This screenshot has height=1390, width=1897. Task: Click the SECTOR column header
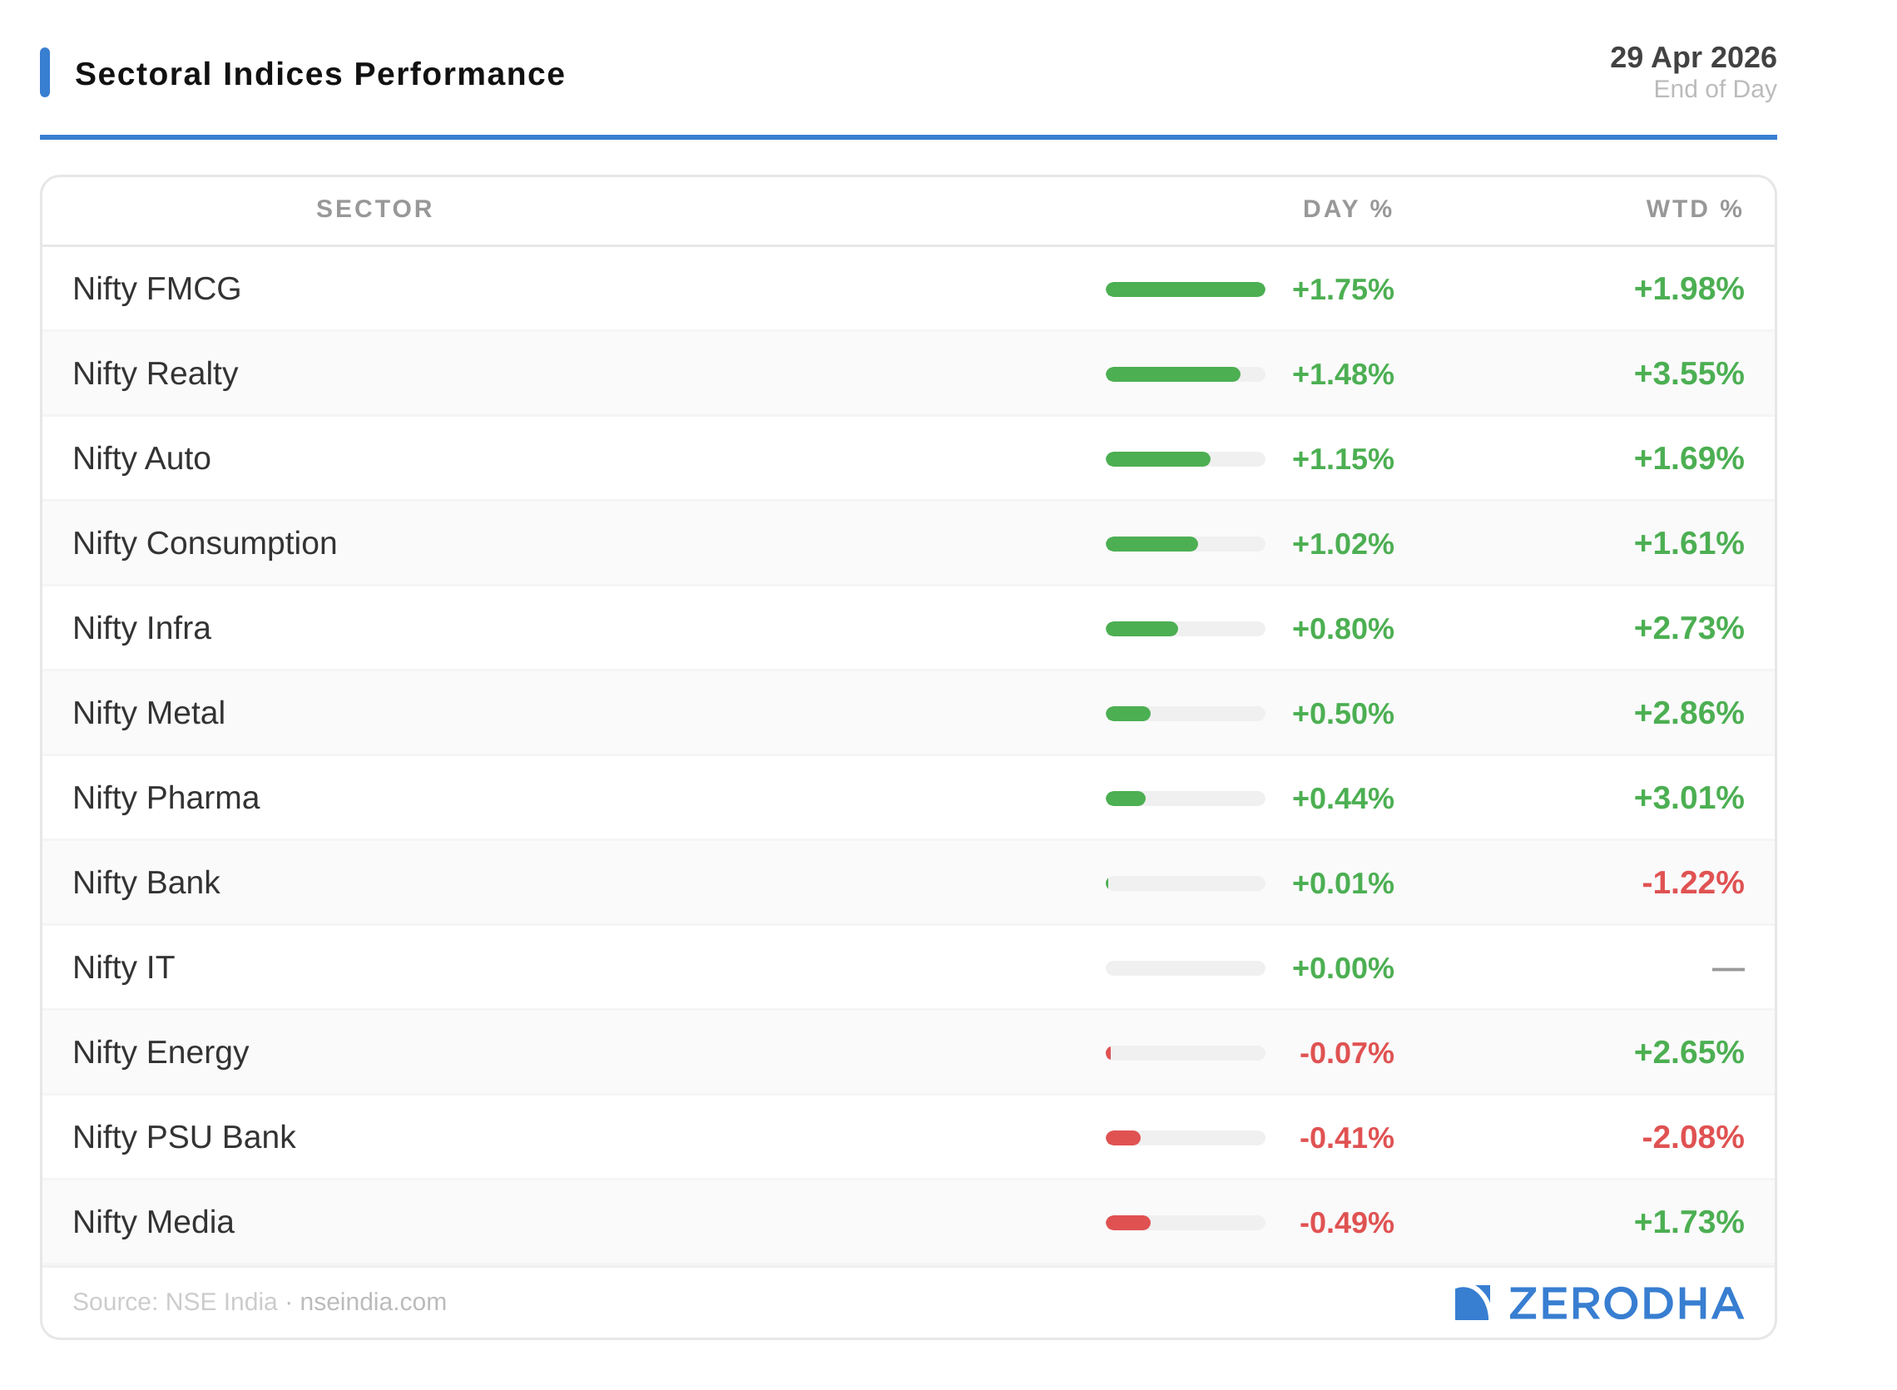374,209
